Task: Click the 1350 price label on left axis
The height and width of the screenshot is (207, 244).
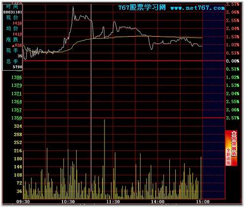Action: 17,118
